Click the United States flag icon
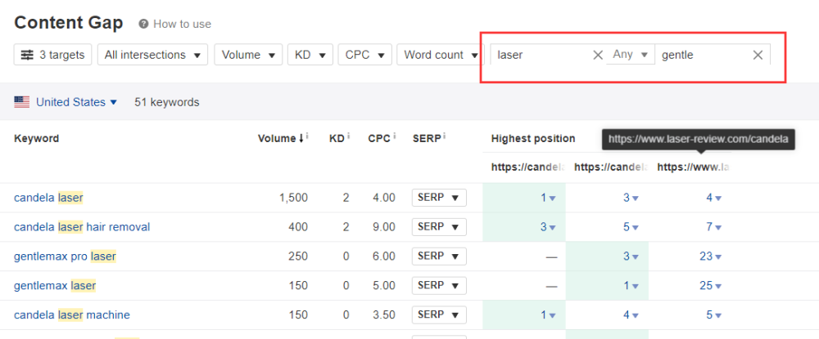Screen dimensions: 819x339 point(22,102)
